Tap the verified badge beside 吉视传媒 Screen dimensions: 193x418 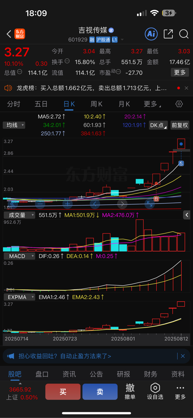[111, 30]
